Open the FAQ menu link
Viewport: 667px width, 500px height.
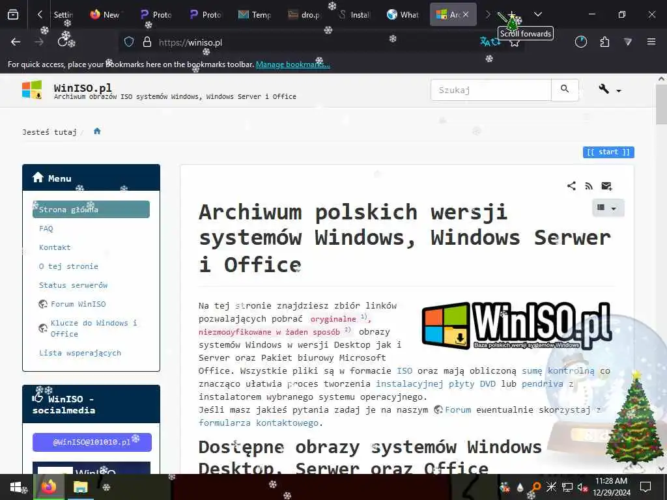46,229
